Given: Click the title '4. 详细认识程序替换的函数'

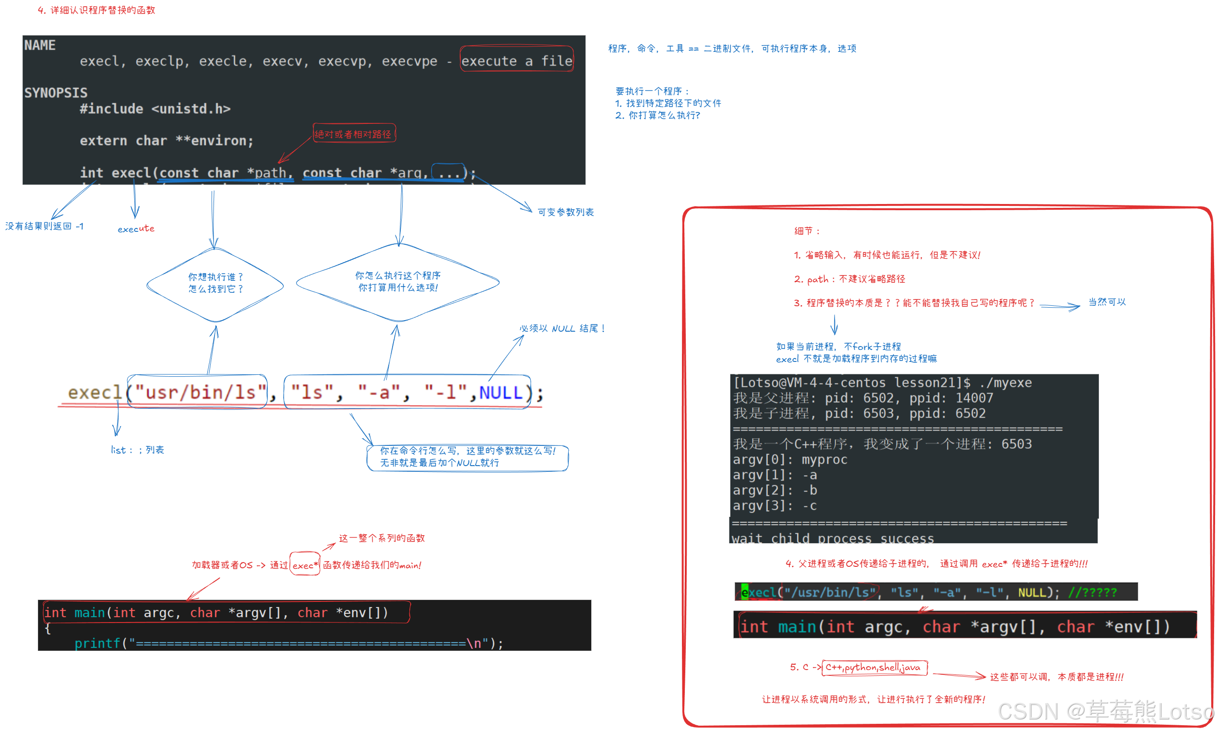Looking at the screenshot, I should coord(96,11).
